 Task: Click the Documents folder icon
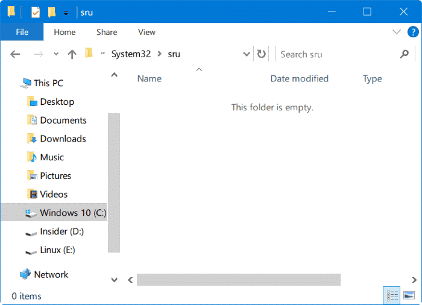(x=32, y=120)
